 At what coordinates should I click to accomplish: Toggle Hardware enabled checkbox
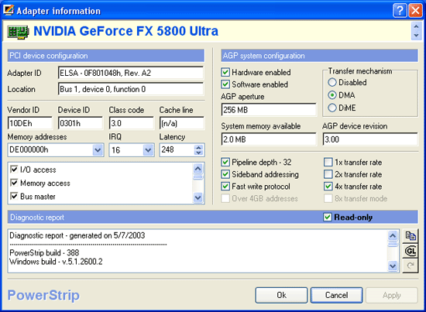pos(225,73)
